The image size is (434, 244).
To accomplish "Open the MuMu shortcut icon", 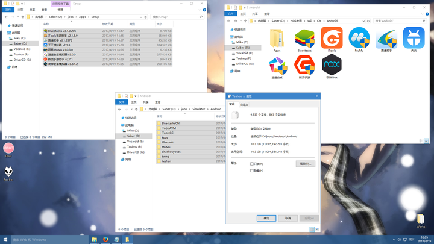I will 359,38.
